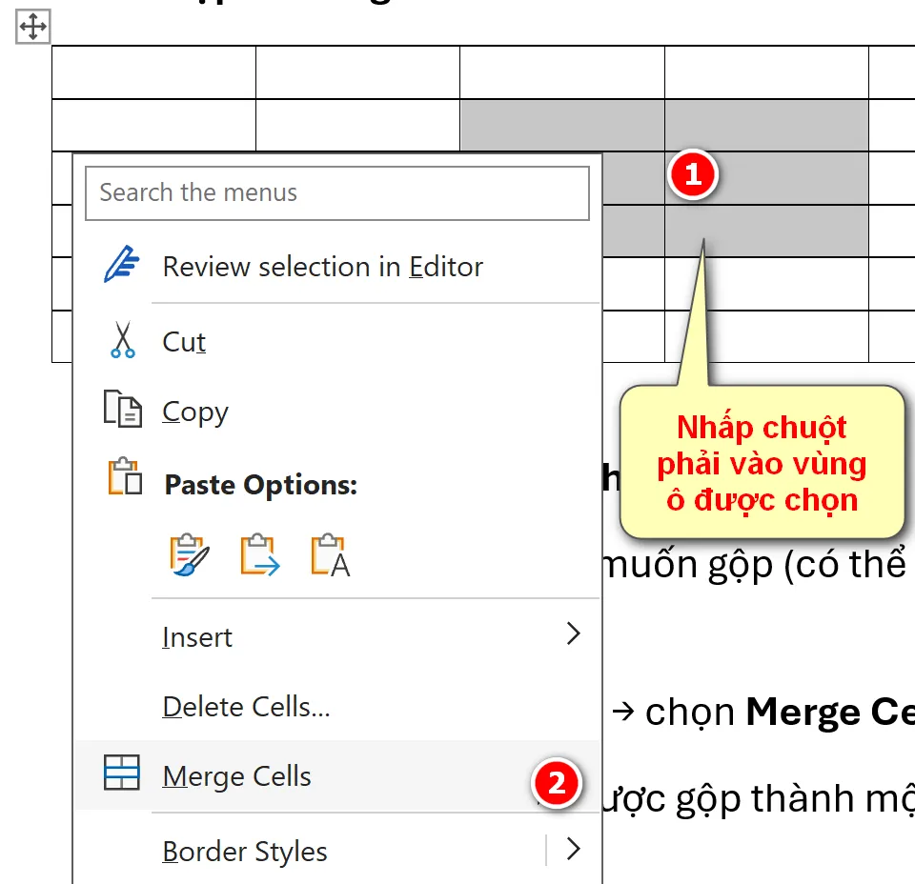Image resolution: width=915 pixels, height=884 pixels.
Task: Click the red numbered badge 1
Action: tap(692, 175)
